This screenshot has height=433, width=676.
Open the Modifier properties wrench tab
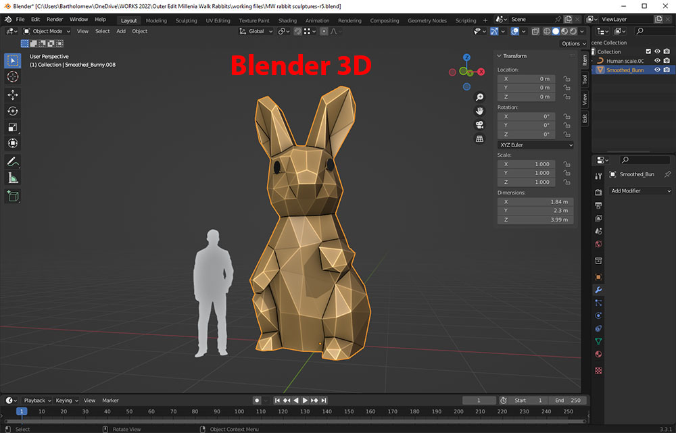pyautogui.click(x=598, y=290)
